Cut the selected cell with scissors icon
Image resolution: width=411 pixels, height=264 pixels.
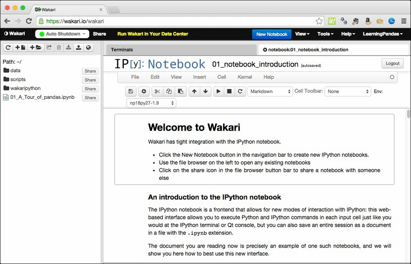pyautogui.click(x=157, y=92)
